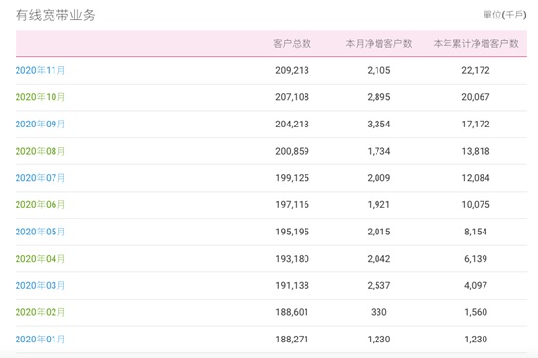
Task: Select the 188,271 total customers cell
Action: (292, 340)
